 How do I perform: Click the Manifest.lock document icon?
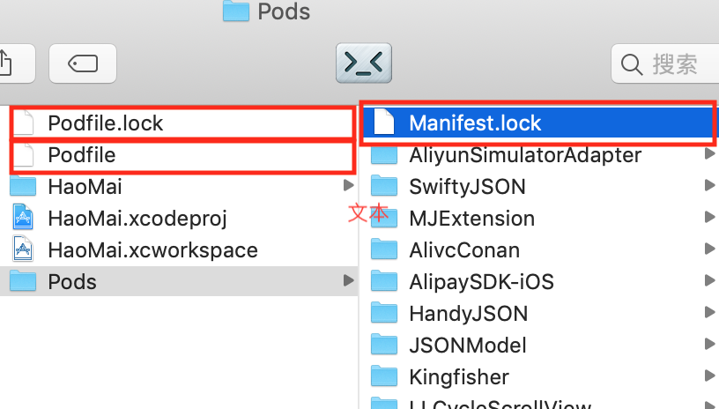[384, 123]
